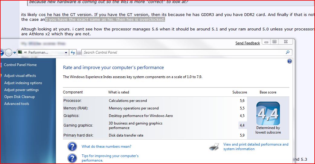Click the 'Processor:' component label
The image size is (315, 164).
pyautogui.click(x=73, y=101)
